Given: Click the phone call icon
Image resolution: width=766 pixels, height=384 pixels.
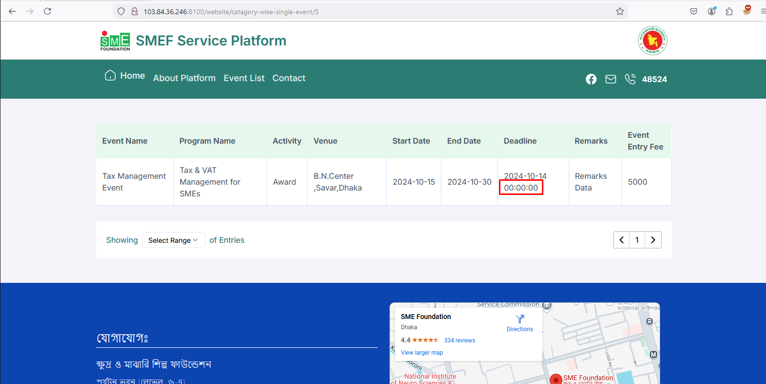Looking at the screenshot, I should (630, 79).
